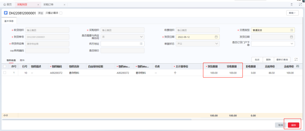Click the list icon in 交易类型 field
305x131 pixels.
[292, 30]
